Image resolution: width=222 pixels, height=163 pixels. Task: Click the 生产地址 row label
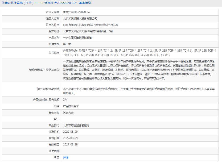click(x=54, y=31)
